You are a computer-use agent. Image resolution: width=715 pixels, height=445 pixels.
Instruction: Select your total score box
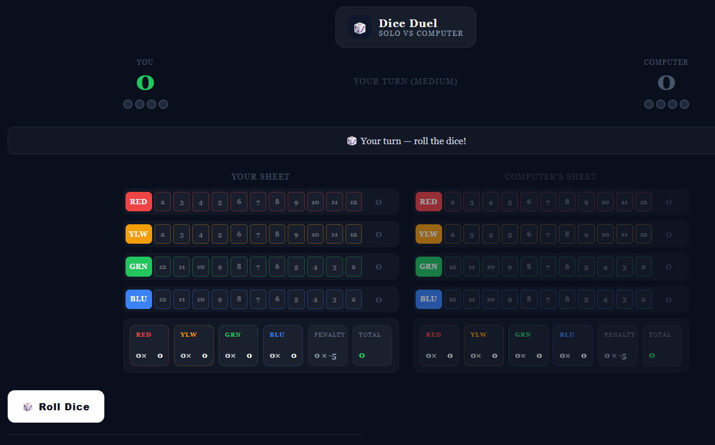click(372, 346)
